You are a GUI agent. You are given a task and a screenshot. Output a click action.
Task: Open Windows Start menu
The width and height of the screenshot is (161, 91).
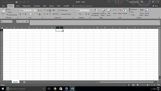click(x=3, y=89)
